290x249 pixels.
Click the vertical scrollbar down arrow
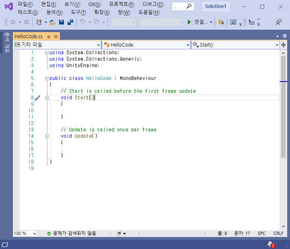(x=283, y=227)
